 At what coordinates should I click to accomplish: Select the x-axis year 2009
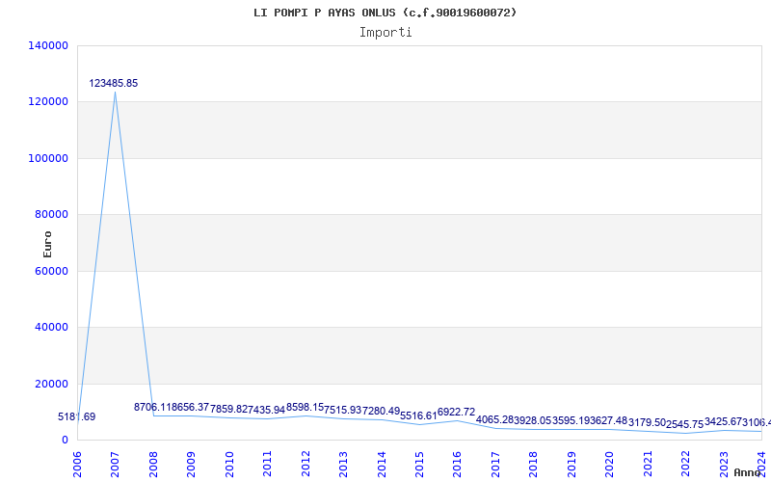[x=191, y=464]
